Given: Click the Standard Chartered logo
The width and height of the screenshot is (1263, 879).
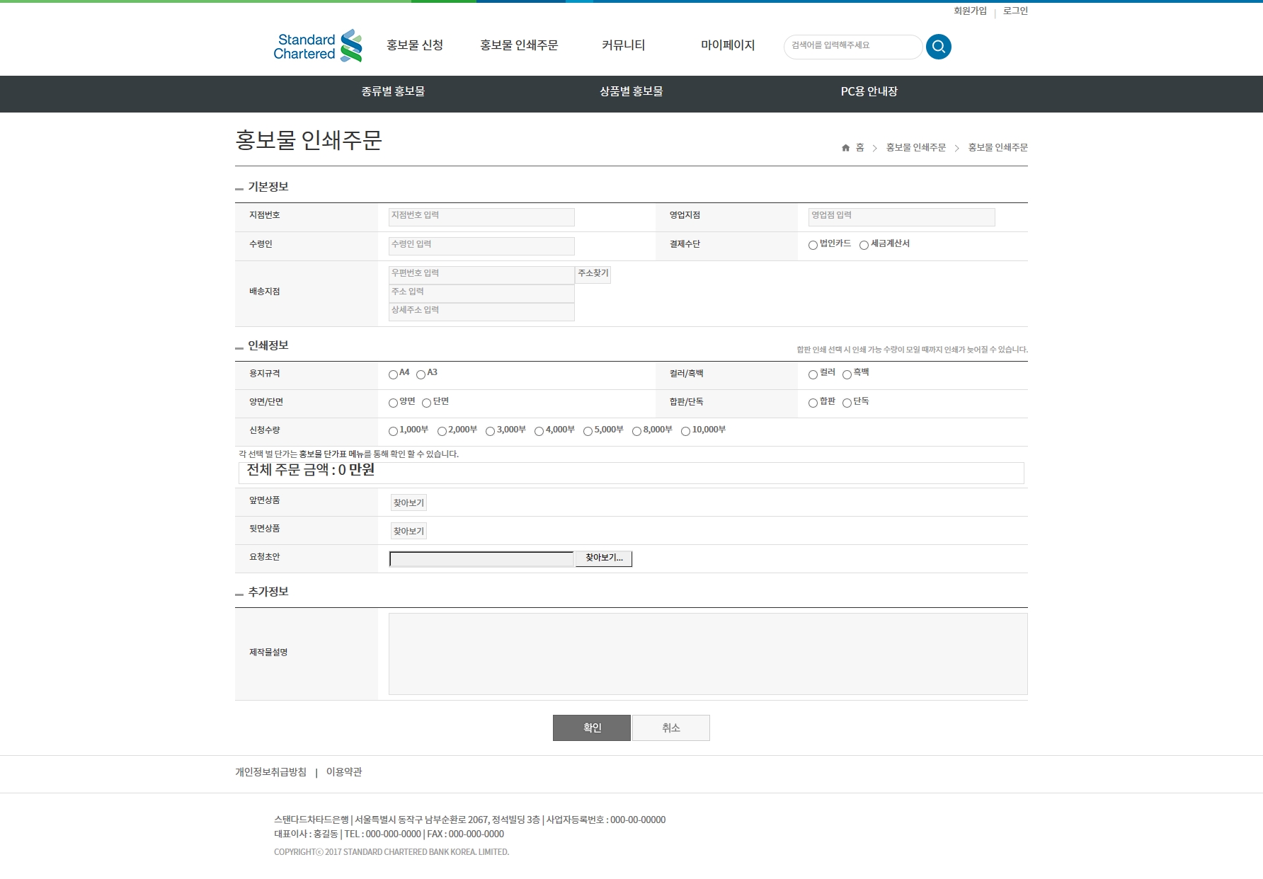Looking at the screenshot, I should [318, 47].
